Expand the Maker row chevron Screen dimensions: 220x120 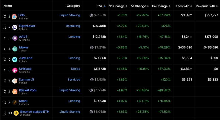[x=5, y=49]
